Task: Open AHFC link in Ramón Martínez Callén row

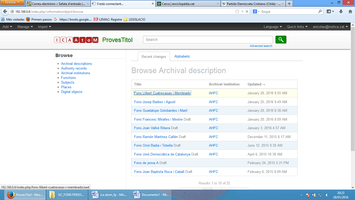Action: [x=213, y=137]
